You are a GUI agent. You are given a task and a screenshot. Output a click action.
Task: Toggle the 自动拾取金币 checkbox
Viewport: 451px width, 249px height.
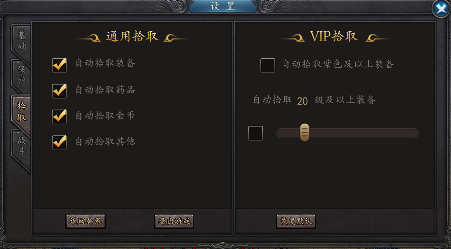[x=59, y=117]
